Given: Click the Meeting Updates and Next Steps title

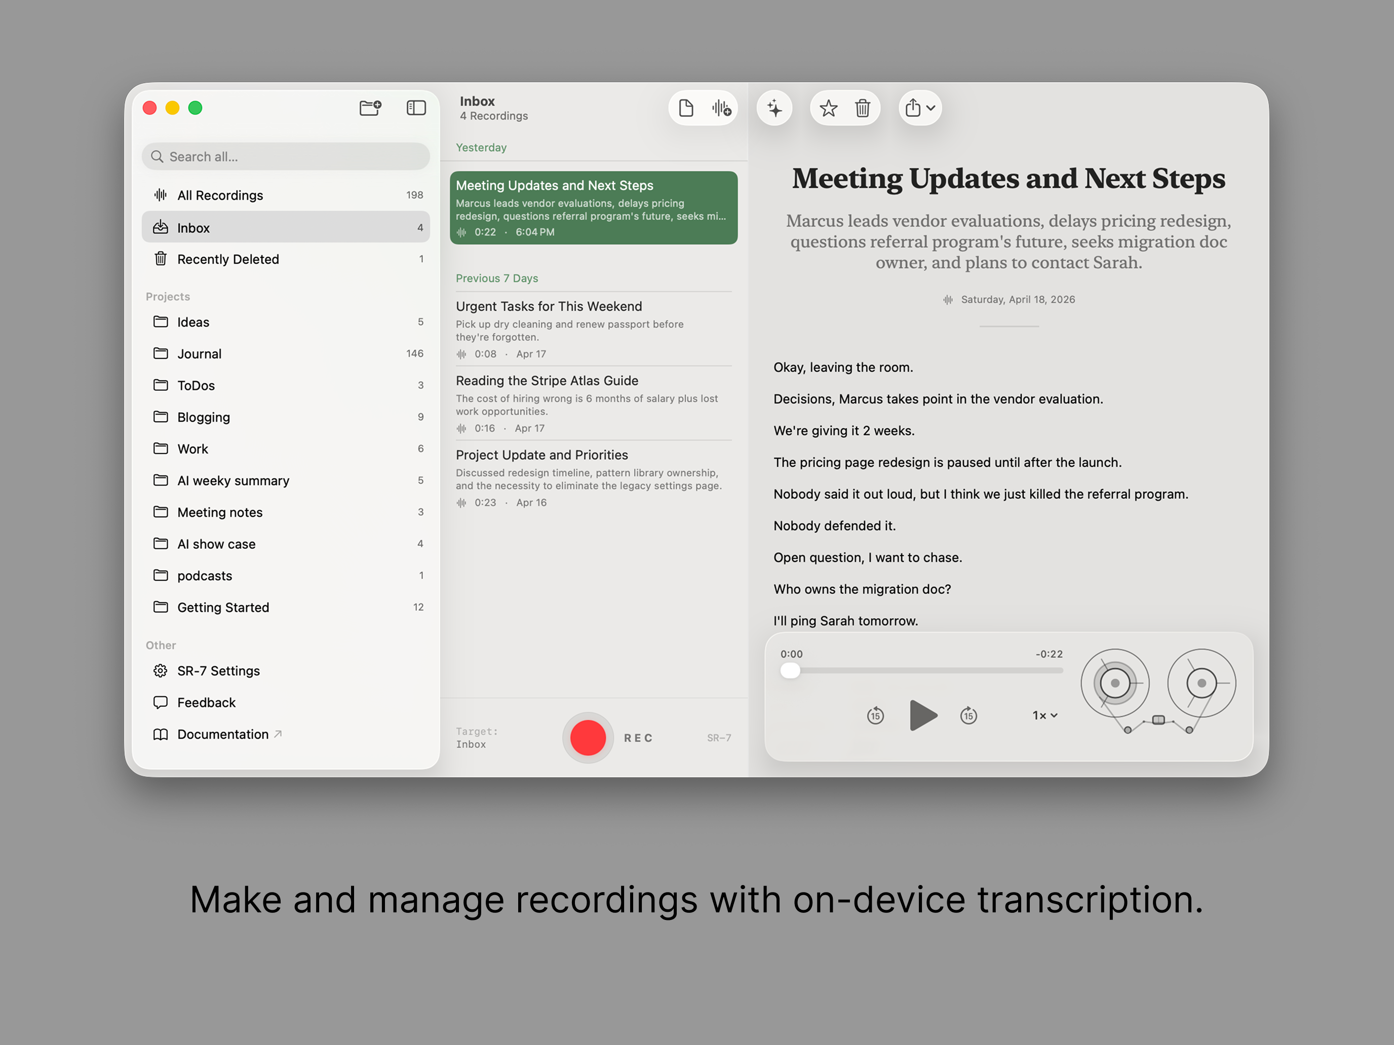Looking at the screenshot, I should click(1009, 178).
